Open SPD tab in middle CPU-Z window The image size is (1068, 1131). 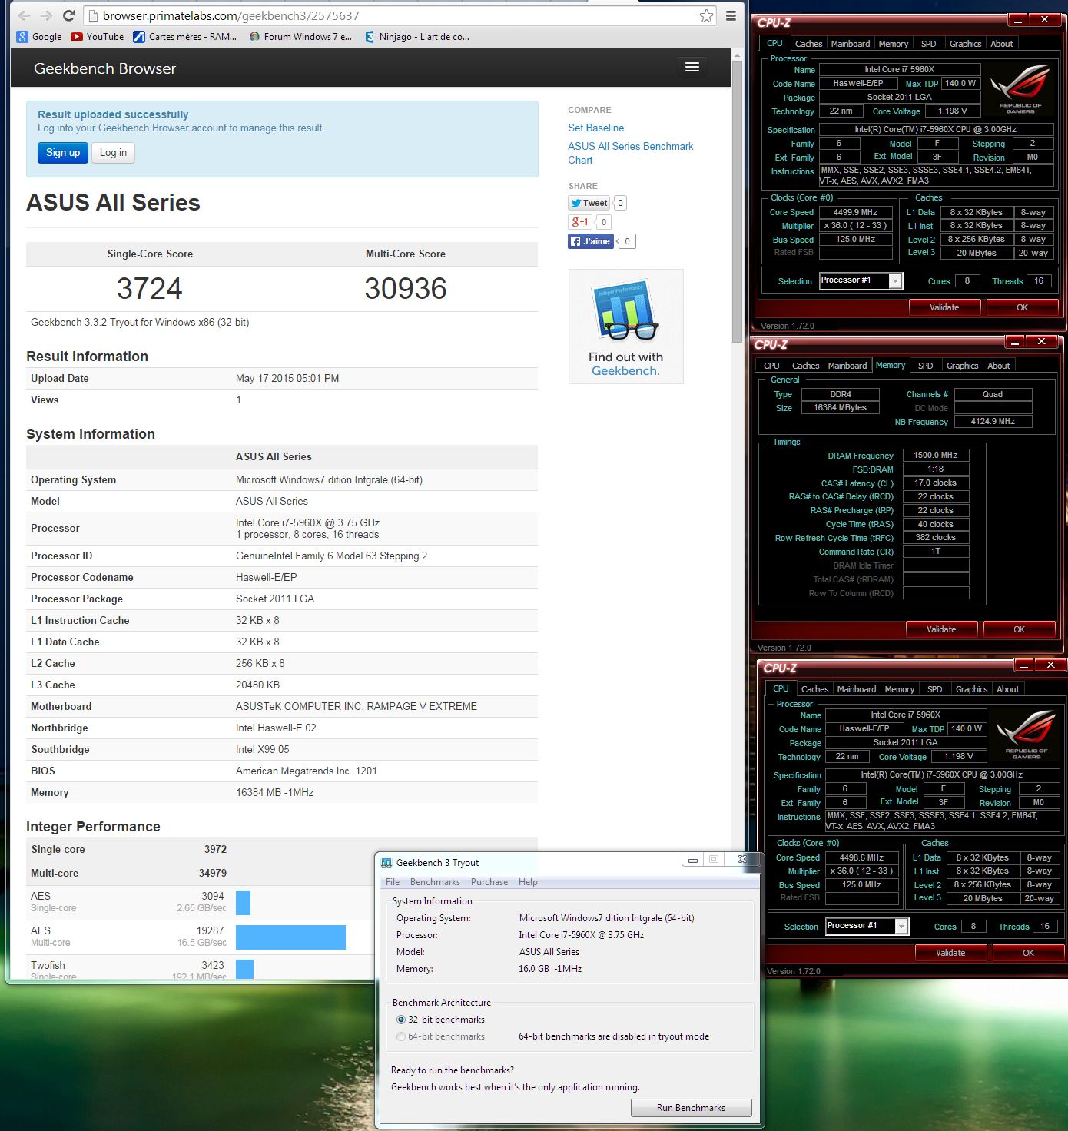925,366
